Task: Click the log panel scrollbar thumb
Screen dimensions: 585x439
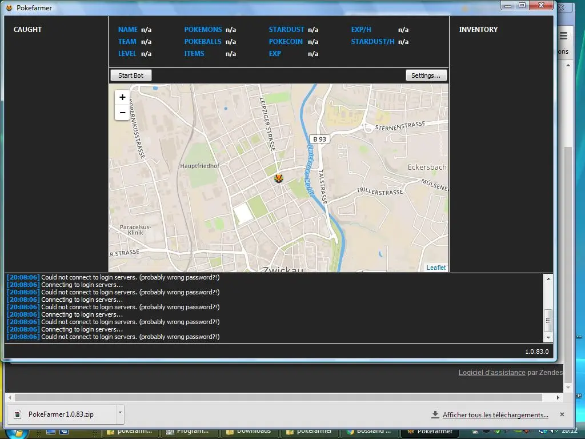Action: pyautogui.click(x=548, y=320)
